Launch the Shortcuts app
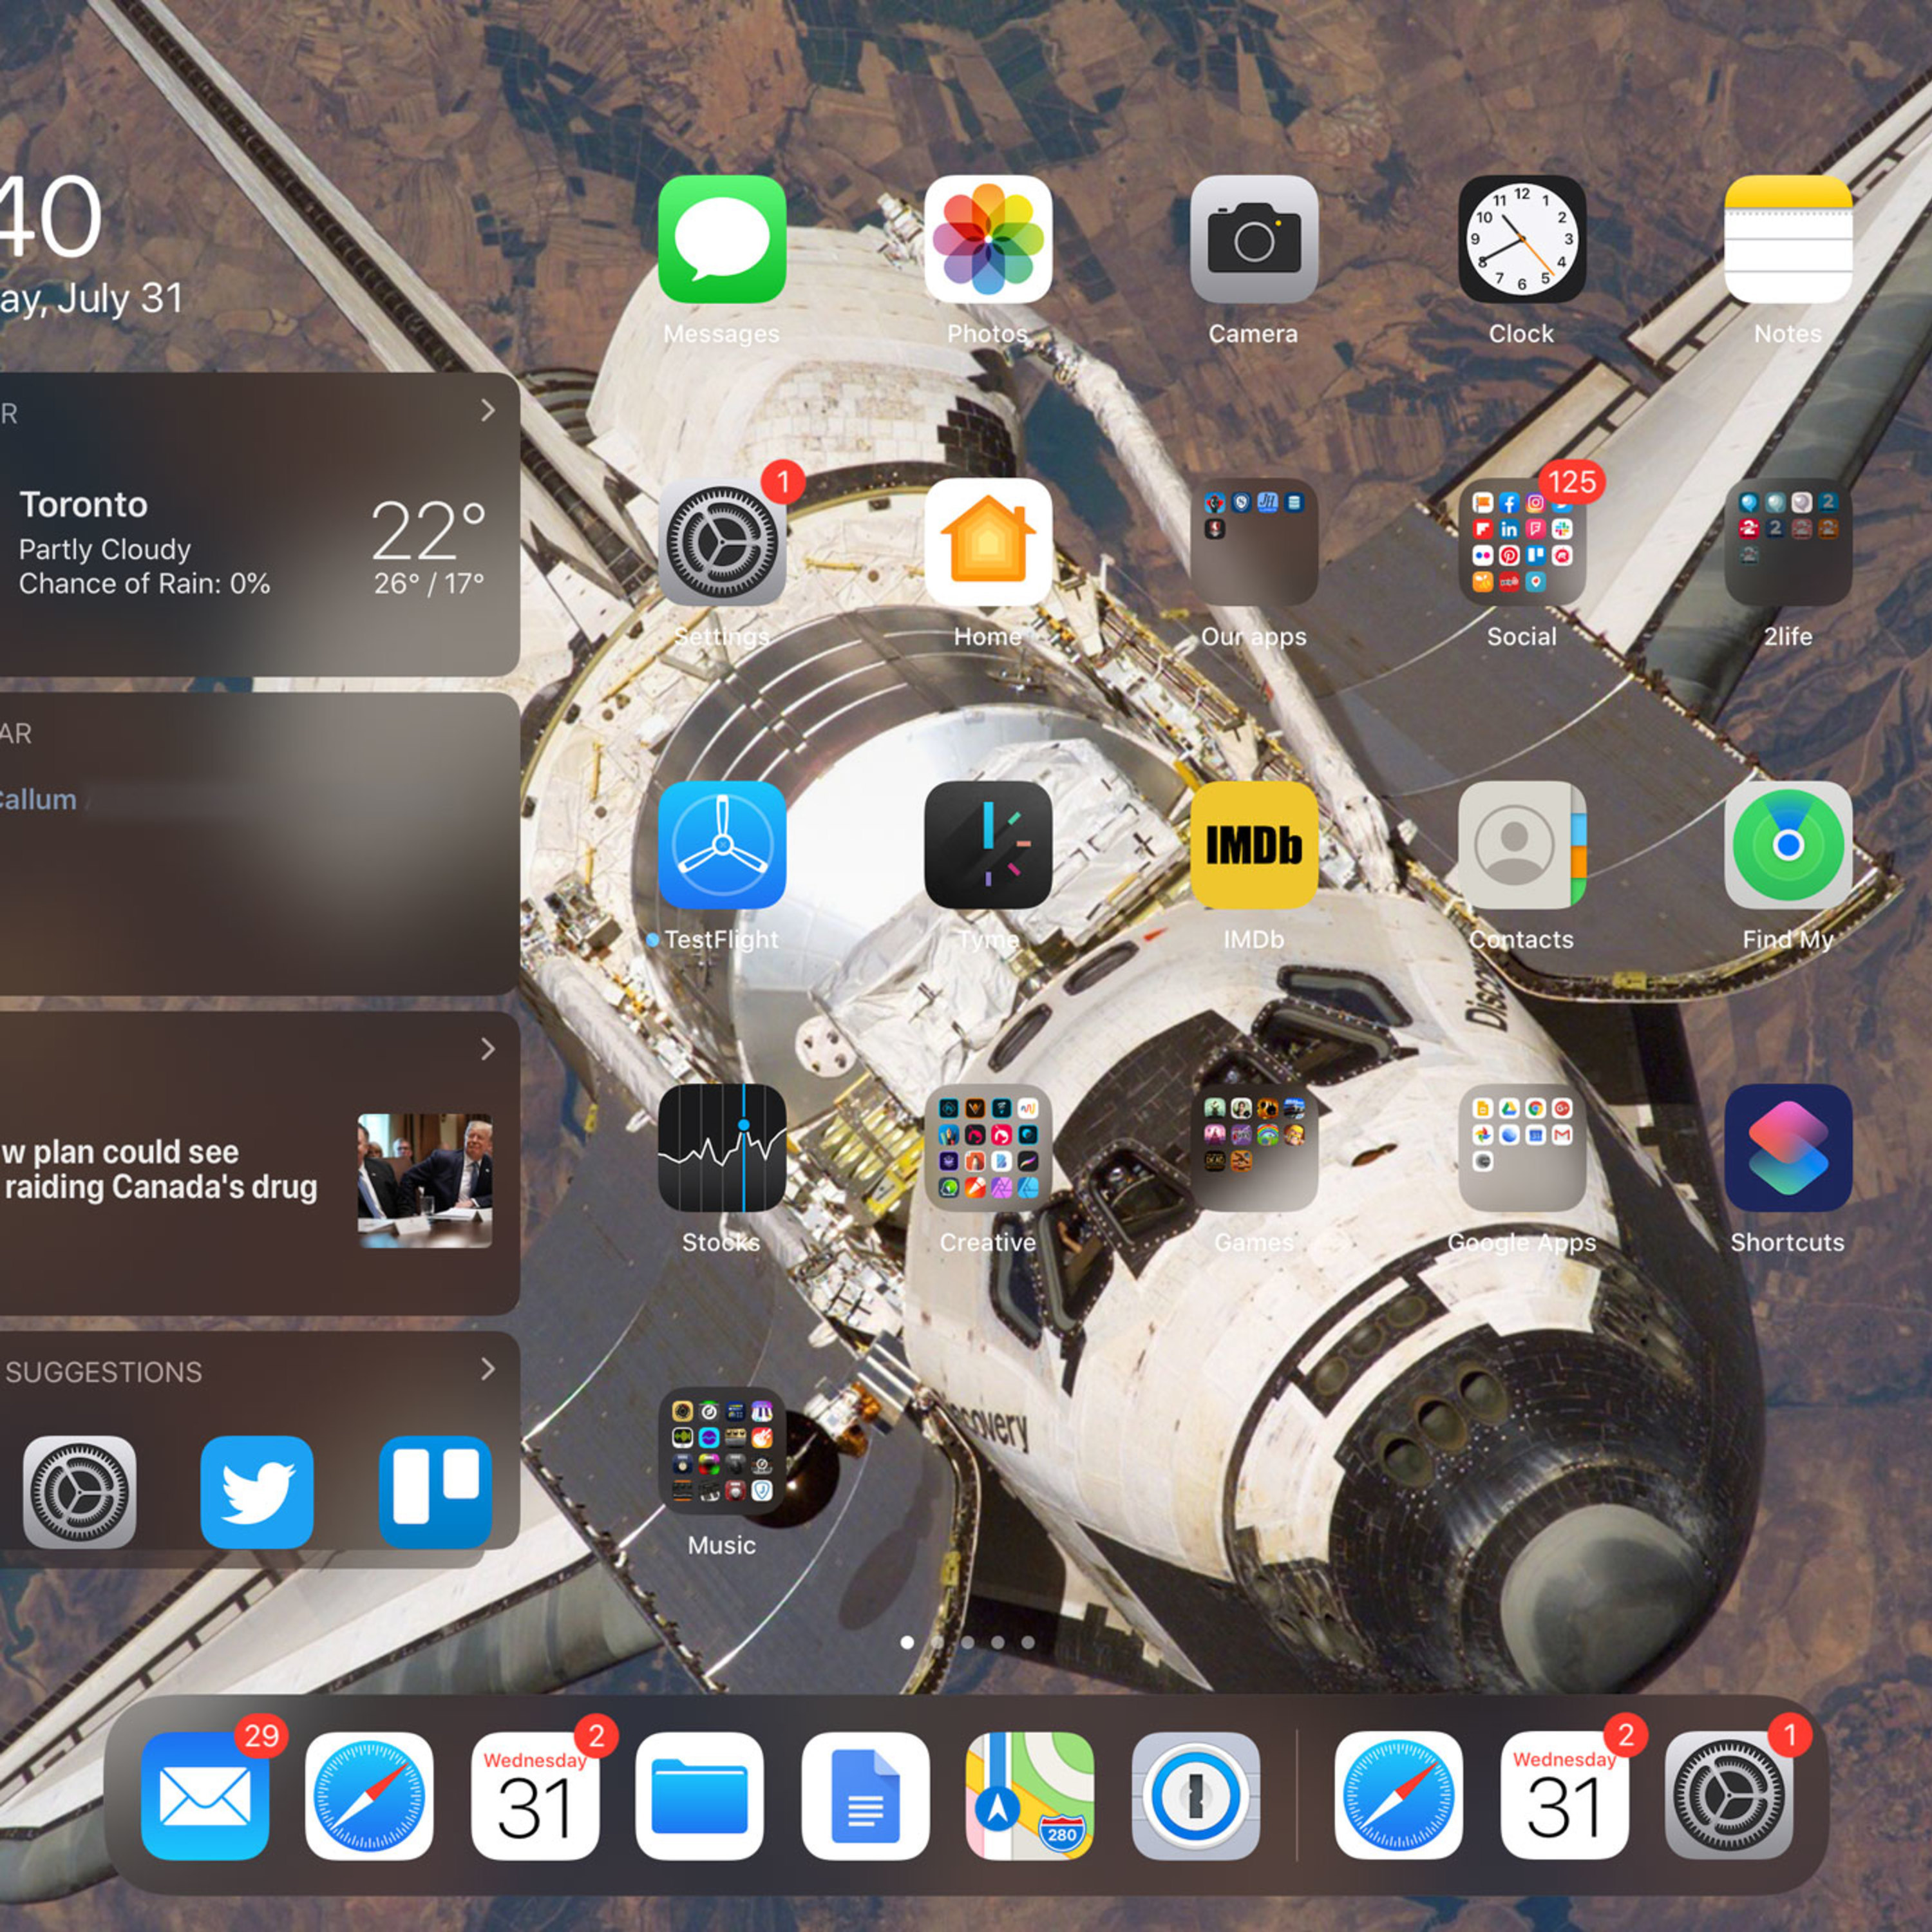The width and height of the screenshot is (1932, 1932). [x=1788, y=1148]
